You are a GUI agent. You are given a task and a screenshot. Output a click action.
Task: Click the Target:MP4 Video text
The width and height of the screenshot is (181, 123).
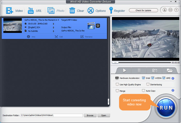(69, 20)
